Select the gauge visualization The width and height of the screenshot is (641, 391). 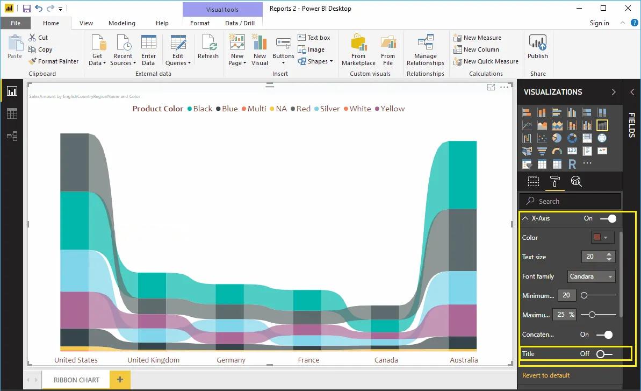(x=557, y=151)
